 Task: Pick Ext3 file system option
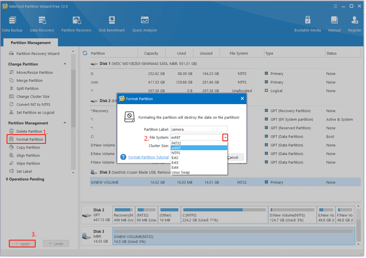click(199, 163)
